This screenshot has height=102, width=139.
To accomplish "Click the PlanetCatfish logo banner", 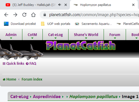I will pyautogui.click(x=81, y=45).
